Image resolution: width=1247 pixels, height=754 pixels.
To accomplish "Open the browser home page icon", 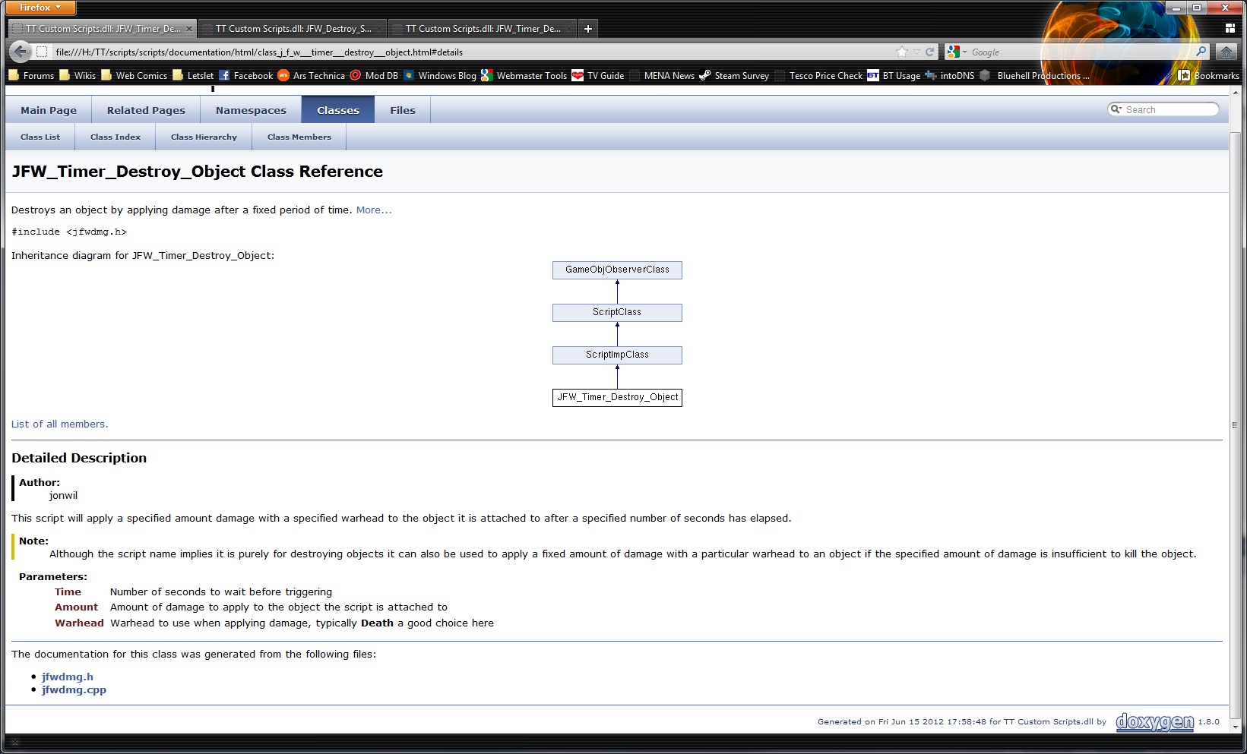I will pos(1225,52).
